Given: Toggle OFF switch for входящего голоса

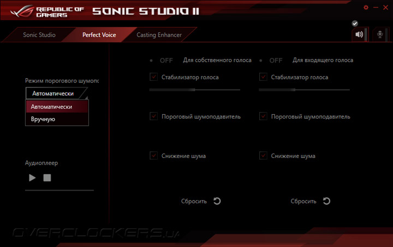Looking at the screenshot, I should pos(271,61).
